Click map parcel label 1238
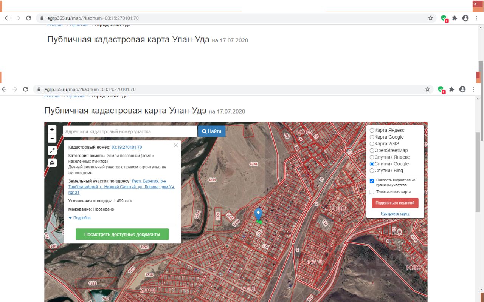The height and width of the screenshot is (302, 484). pos(149,275)
